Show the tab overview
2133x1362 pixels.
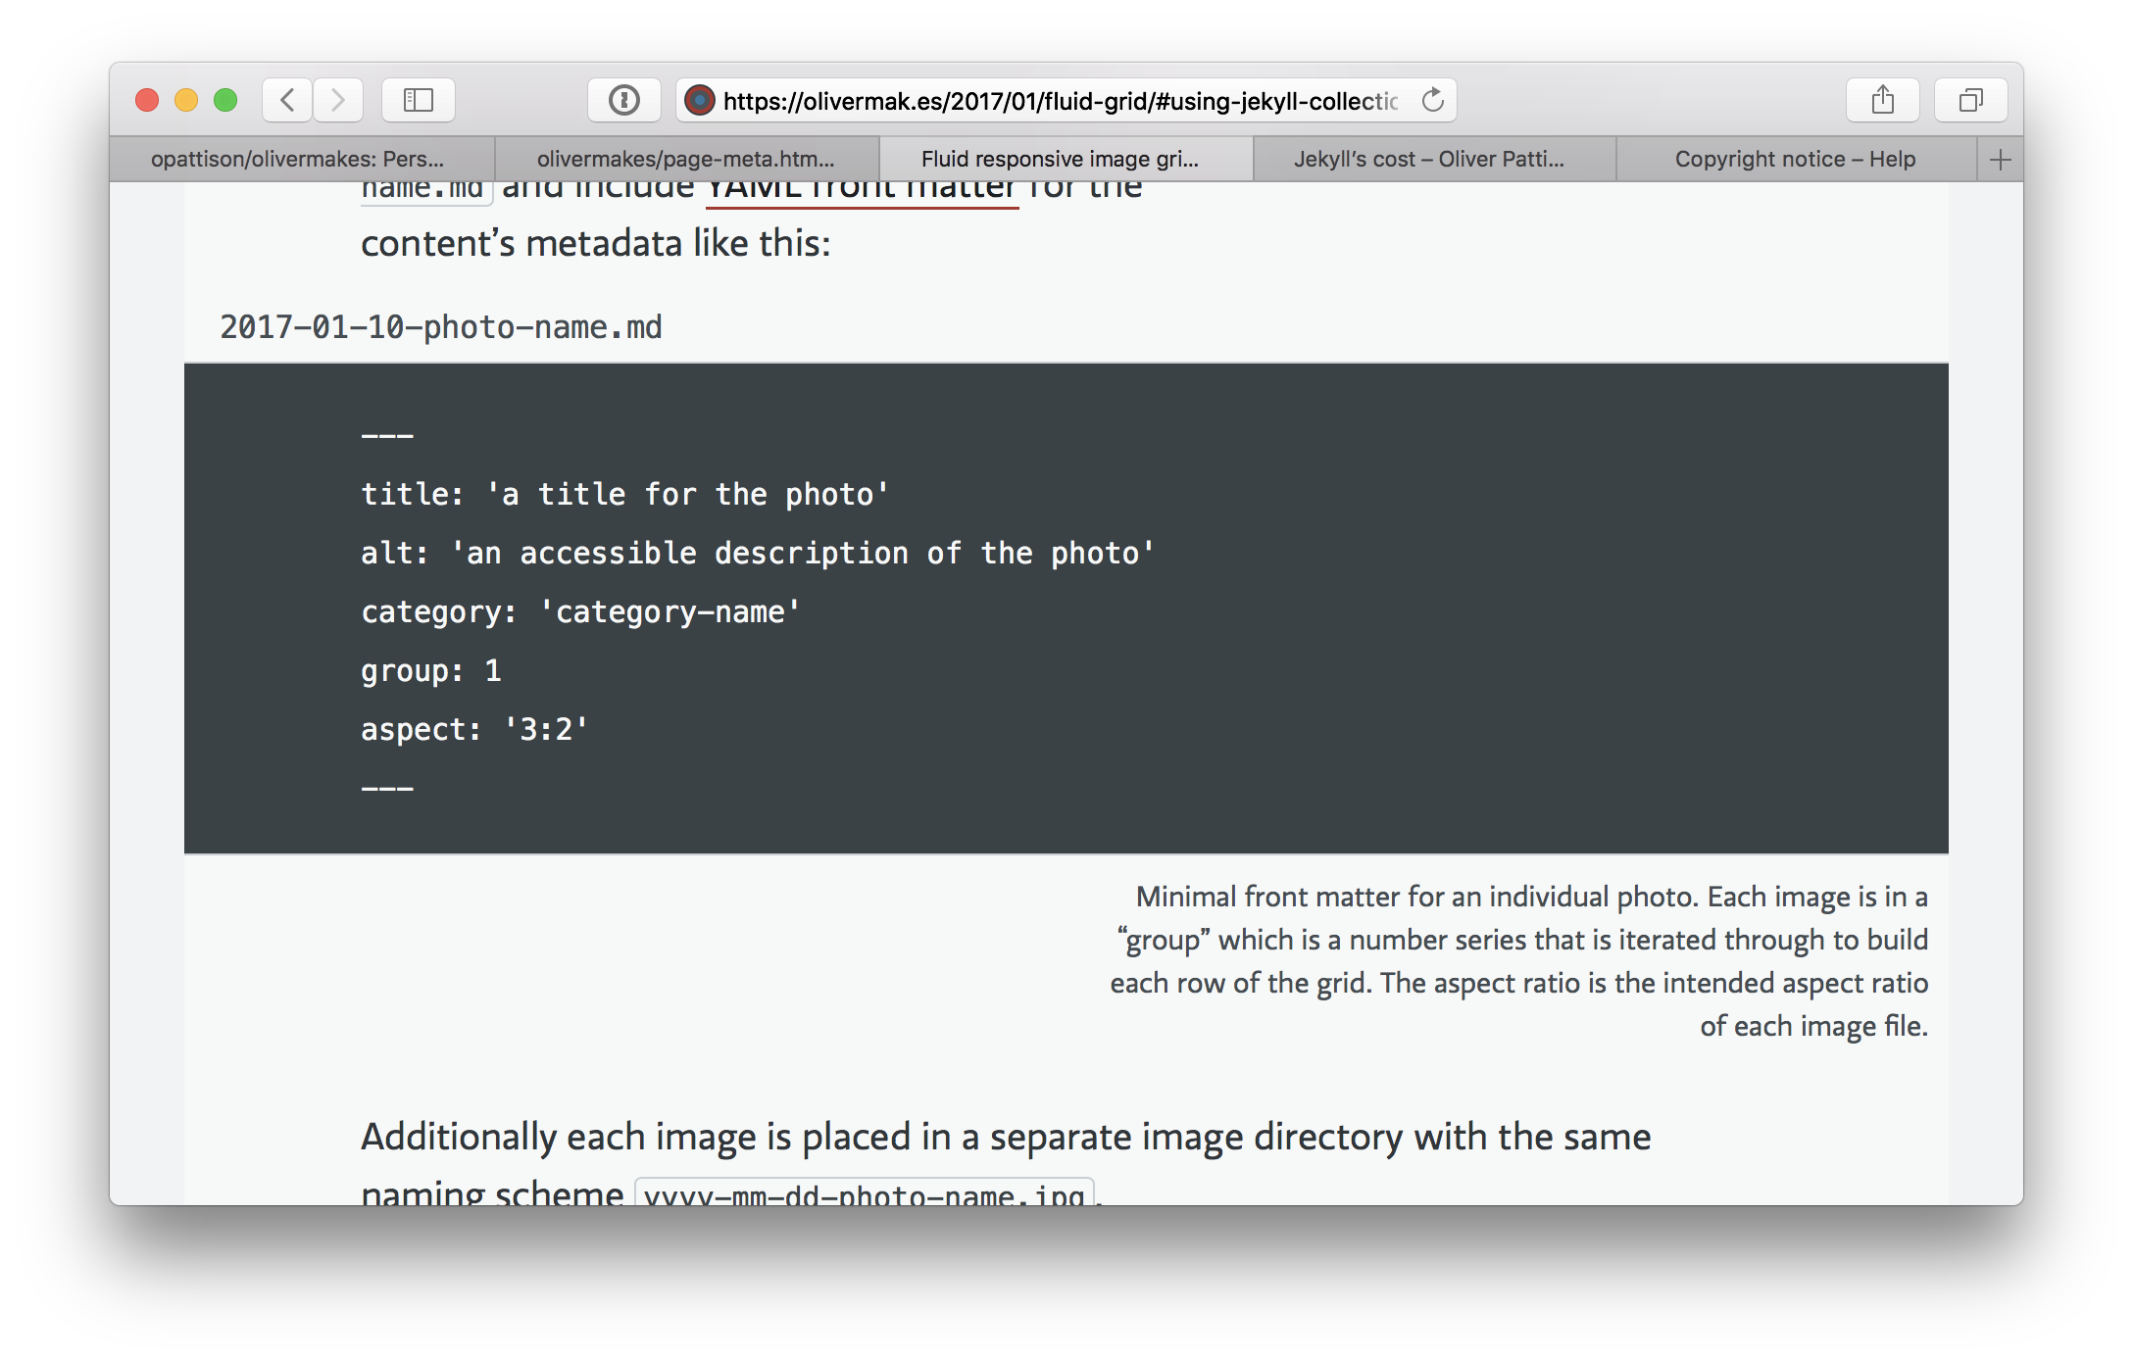pos(1970,100)
